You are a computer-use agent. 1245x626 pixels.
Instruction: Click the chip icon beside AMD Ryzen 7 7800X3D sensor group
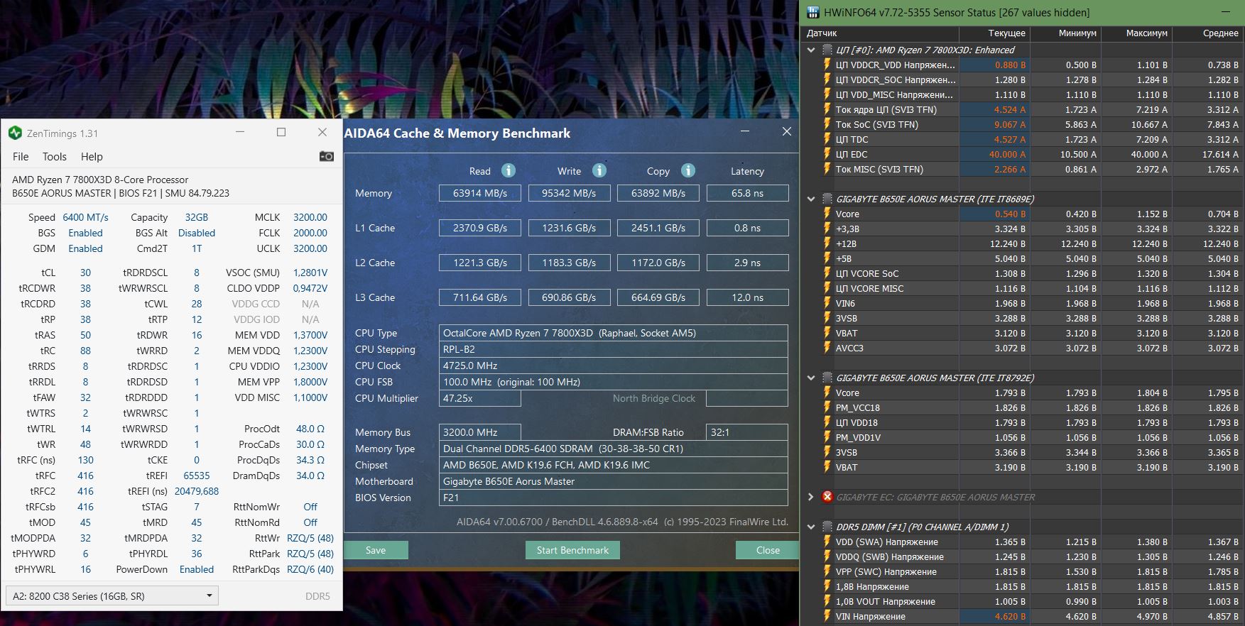pyautogui.click(x=827, y=50)
